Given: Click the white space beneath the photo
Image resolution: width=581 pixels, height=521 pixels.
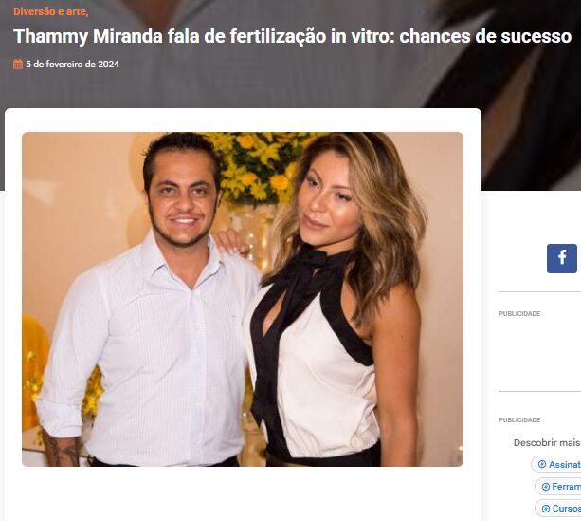Looking at the screenshot, I should (243, 493).
